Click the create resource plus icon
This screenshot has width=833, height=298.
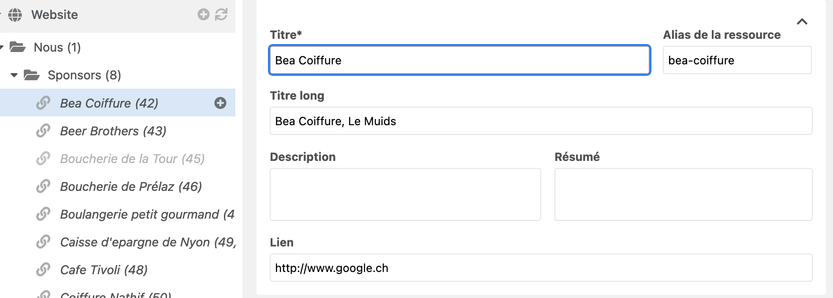[203, 15]
